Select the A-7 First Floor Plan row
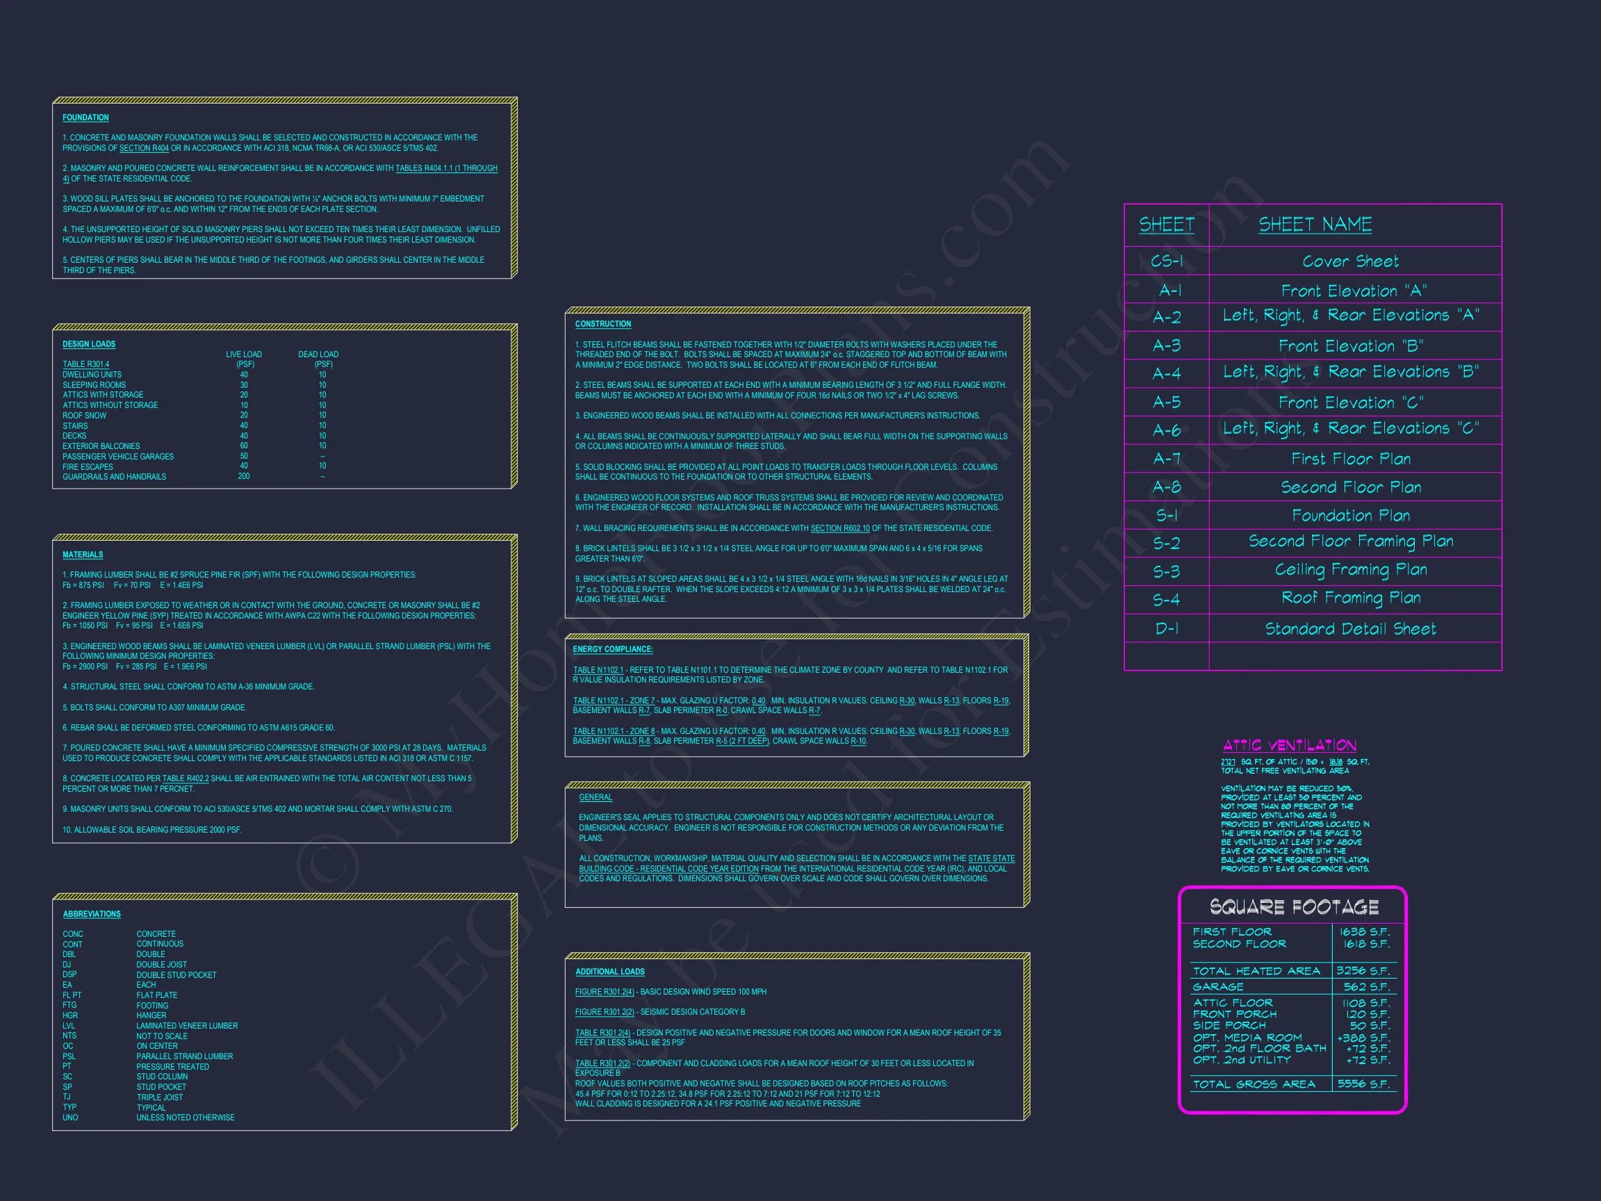1601x1201 pixels. (1351, 459)
